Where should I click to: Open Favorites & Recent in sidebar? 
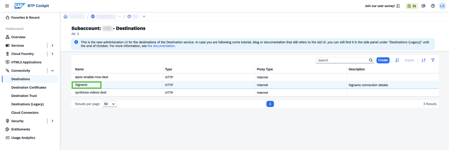[25, 18]
